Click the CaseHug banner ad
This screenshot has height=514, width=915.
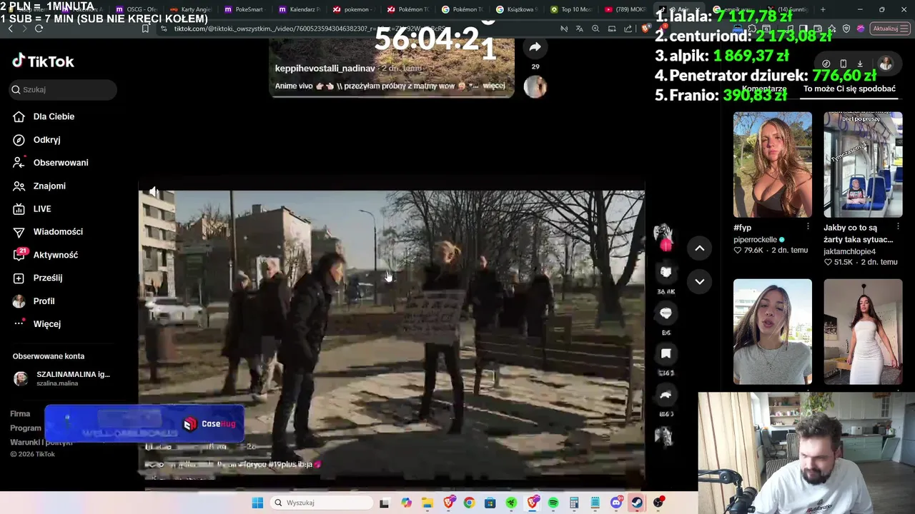[x=144, y=424]
